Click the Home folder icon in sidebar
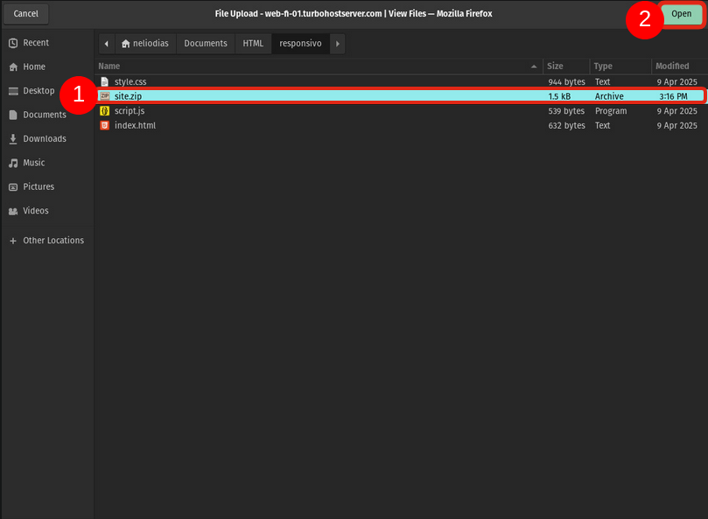Viewport: 708px width, 519px height. 13,67
